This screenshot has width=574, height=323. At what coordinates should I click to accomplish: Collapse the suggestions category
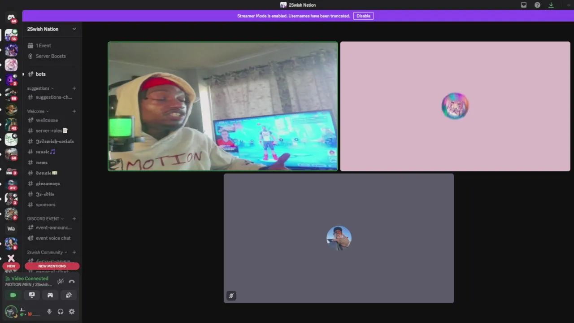(40, 88)
